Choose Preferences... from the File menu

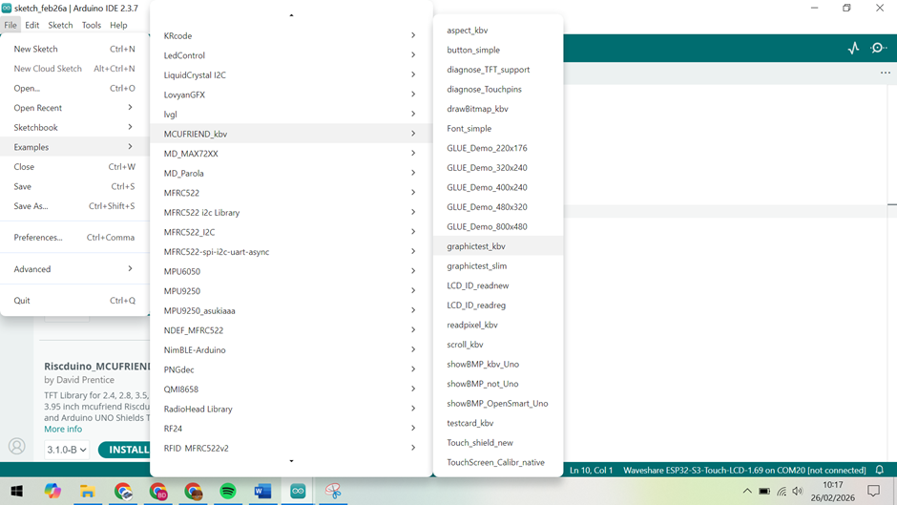(38, 238)
